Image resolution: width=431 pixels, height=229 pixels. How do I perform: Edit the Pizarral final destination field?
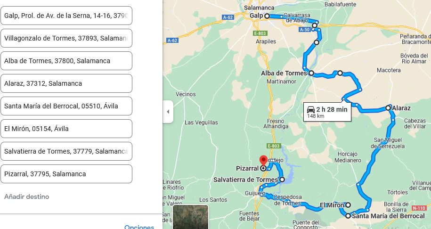[66, 174]
